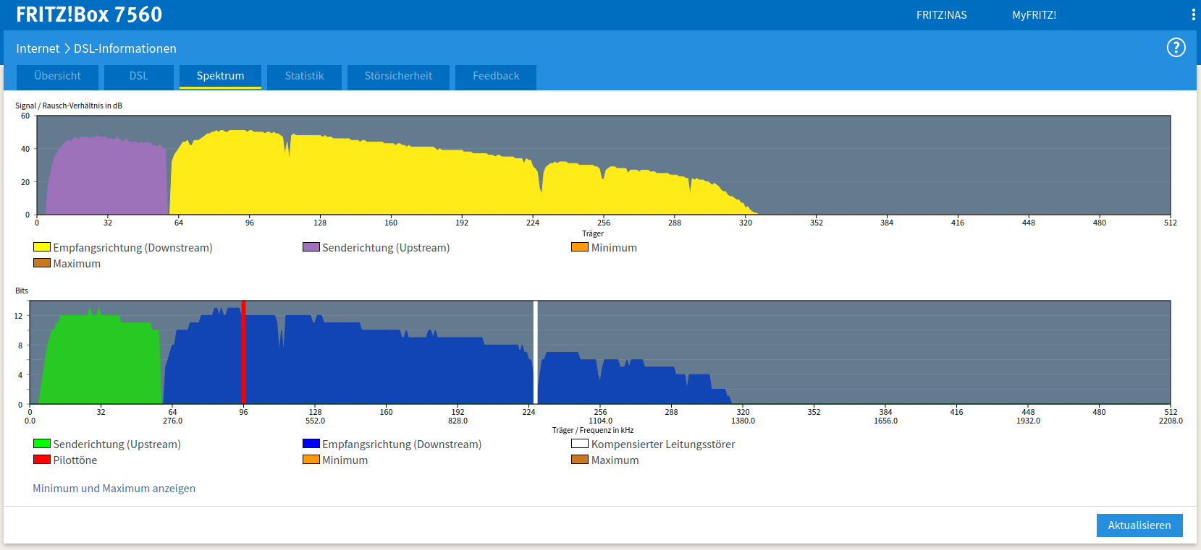This screenshot has height=550, width=1201.
Task: Click the white Leitungsstörer bar in Bits chart
Action: (x=536, y=353)
